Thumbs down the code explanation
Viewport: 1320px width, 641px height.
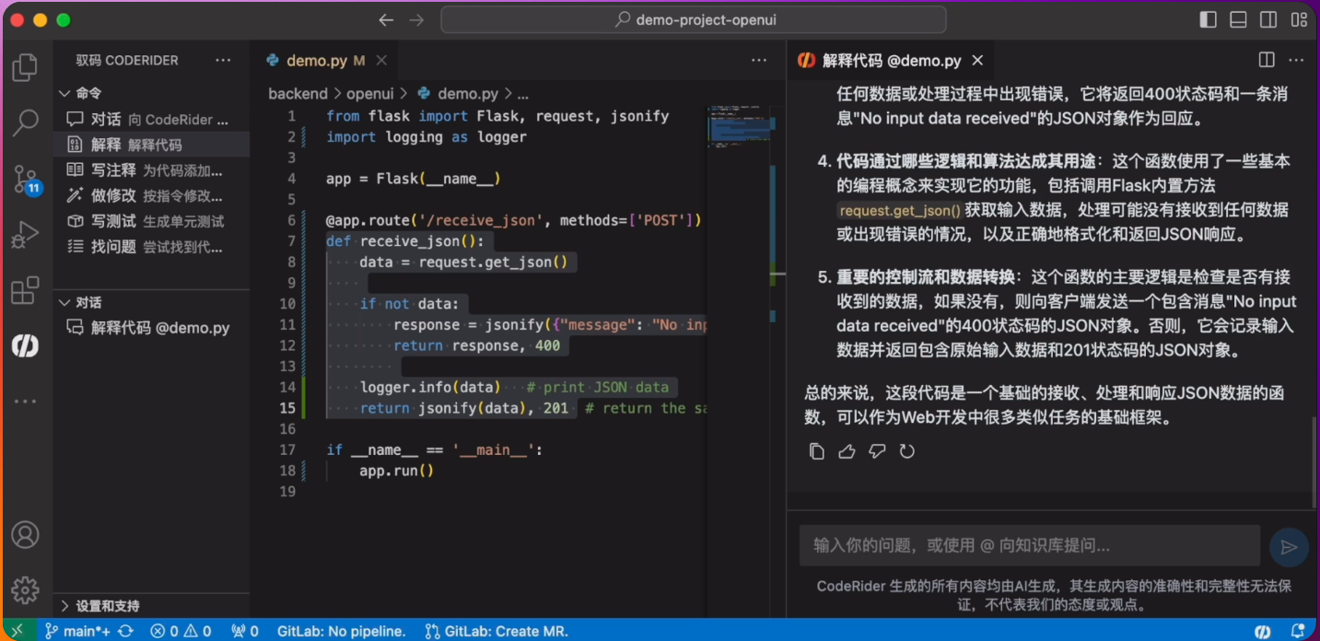tap(877, 451)
